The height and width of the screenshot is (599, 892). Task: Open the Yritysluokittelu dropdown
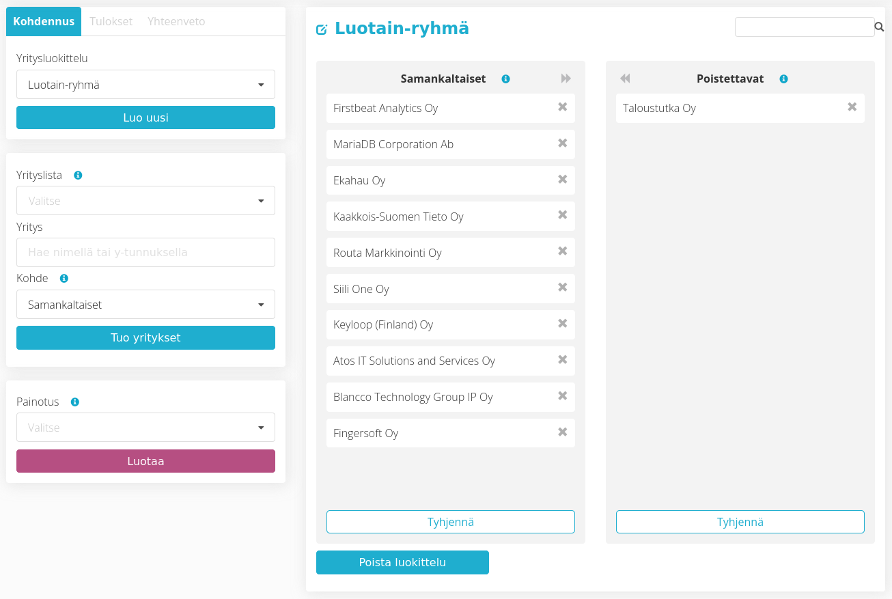pos(145,85)
